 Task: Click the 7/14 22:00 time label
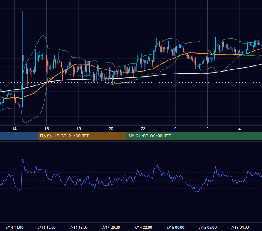click(143, 227)
